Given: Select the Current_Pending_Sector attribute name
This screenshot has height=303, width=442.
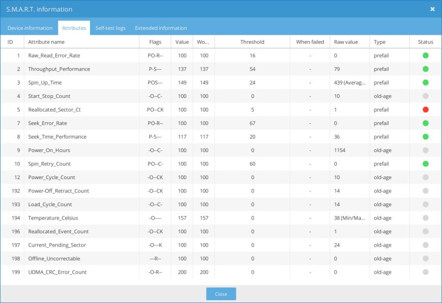Looking at the screenshot, I should 57,245.
